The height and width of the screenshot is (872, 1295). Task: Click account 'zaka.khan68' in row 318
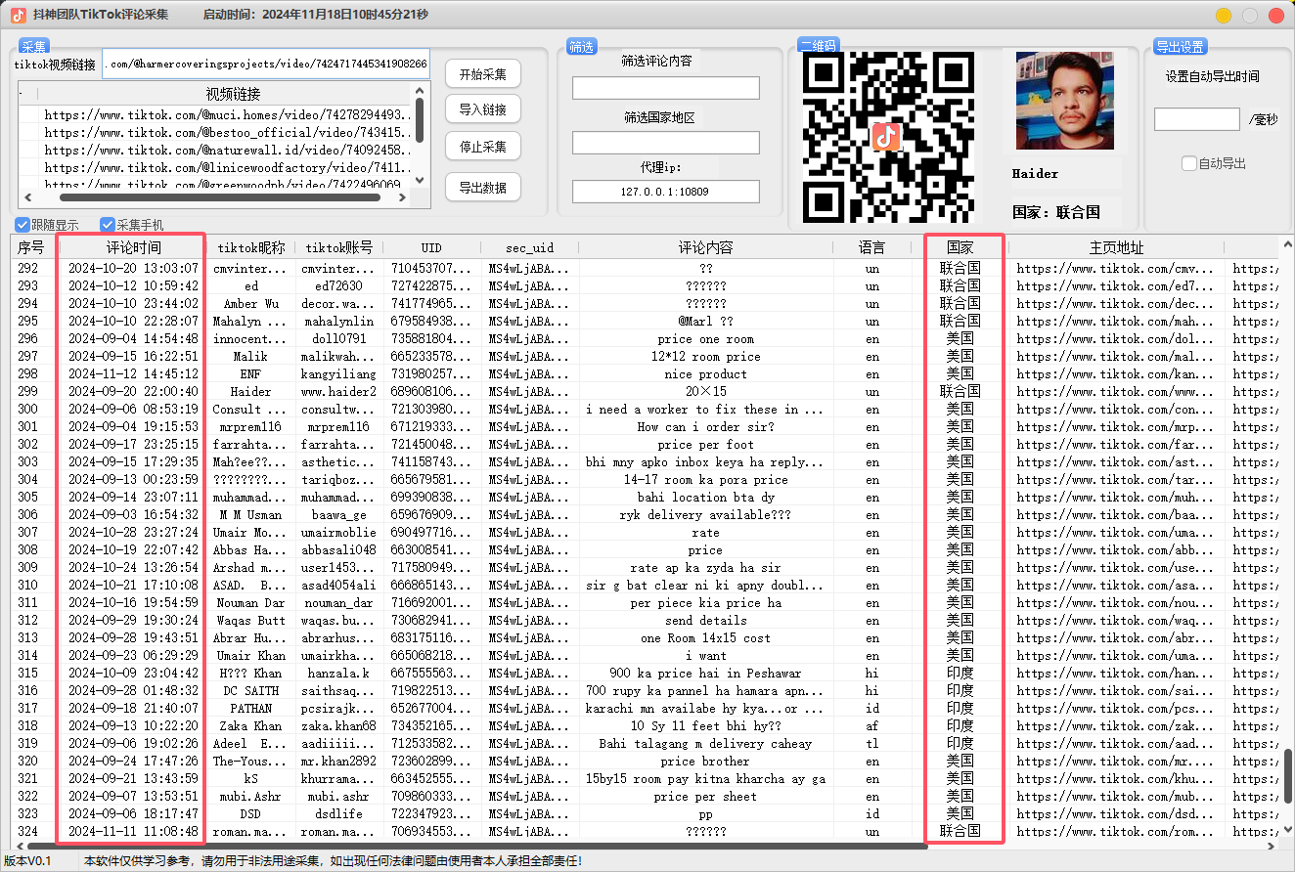(x=339, y=725)
